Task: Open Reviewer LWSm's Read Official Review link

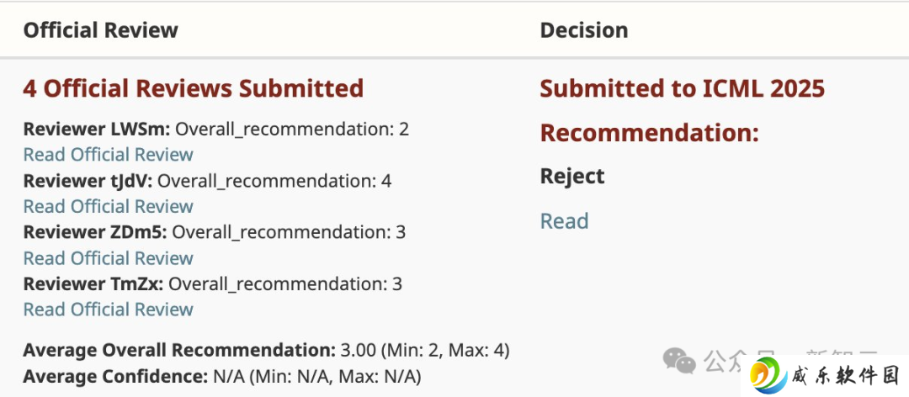Action: (x=108, y=155)
